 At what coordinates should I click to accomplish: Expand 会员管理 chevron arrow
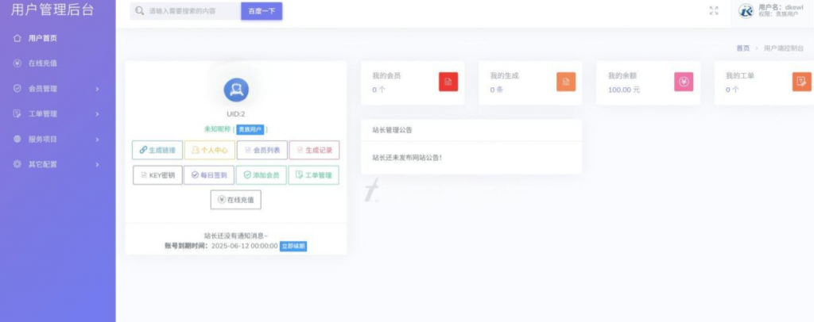pos(97,89)
